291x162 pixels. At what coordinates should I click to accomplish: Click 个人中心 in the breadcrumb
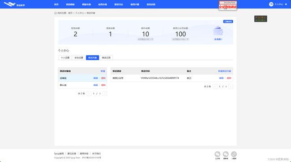(x=79, y=13)
